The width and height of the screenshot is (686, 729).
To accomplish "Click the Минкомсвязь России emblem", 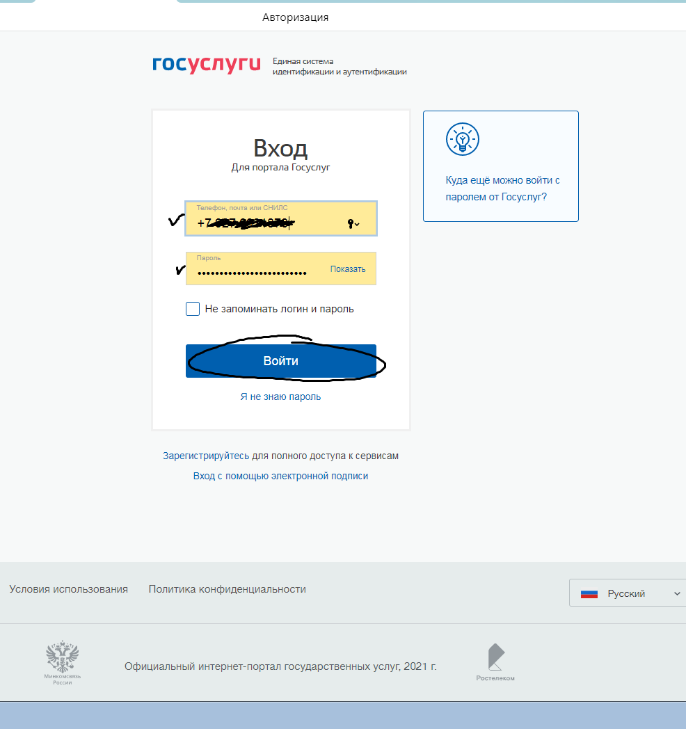I will (x=63, y=662).
